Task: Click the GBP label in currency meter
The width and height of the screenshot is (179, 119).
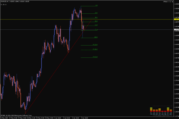Action: pyautogui.click(x=157, y=114)
